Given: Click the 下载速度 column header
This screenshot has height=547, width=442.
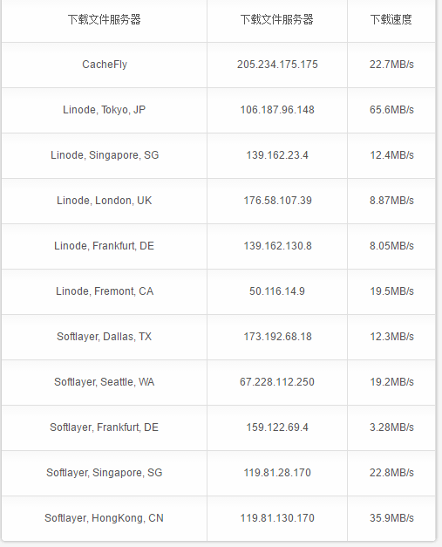Looking at the screenshot, I should (391, 19).
